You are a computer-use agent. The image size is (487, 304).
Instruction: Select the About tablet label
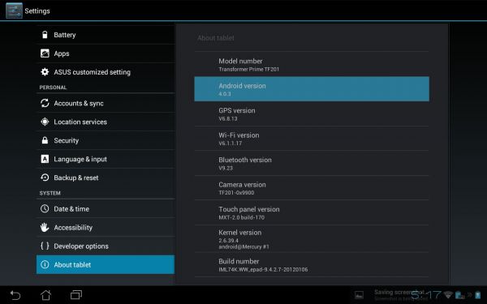pos(72,264)
